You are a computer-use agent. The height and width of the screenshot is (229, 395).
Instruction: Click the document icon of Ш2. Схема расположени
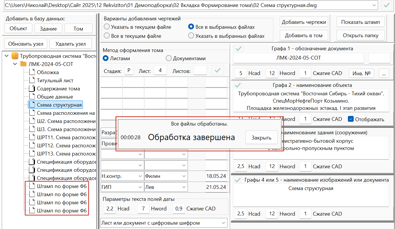[32, 121]
